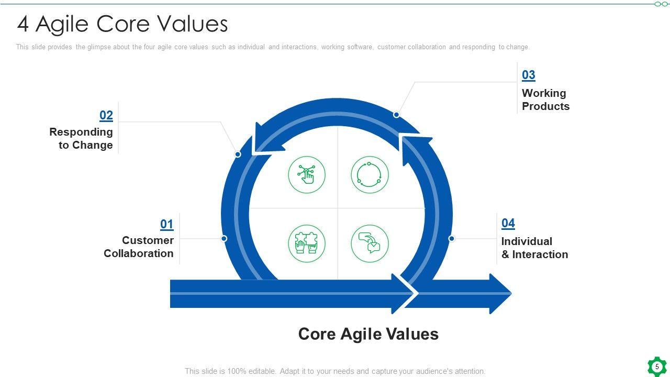Image resolution: width=670 pixels, height=377 pixels.
Task: Click the circular cycle arrows icon
Action: click(x=370, y=175)
